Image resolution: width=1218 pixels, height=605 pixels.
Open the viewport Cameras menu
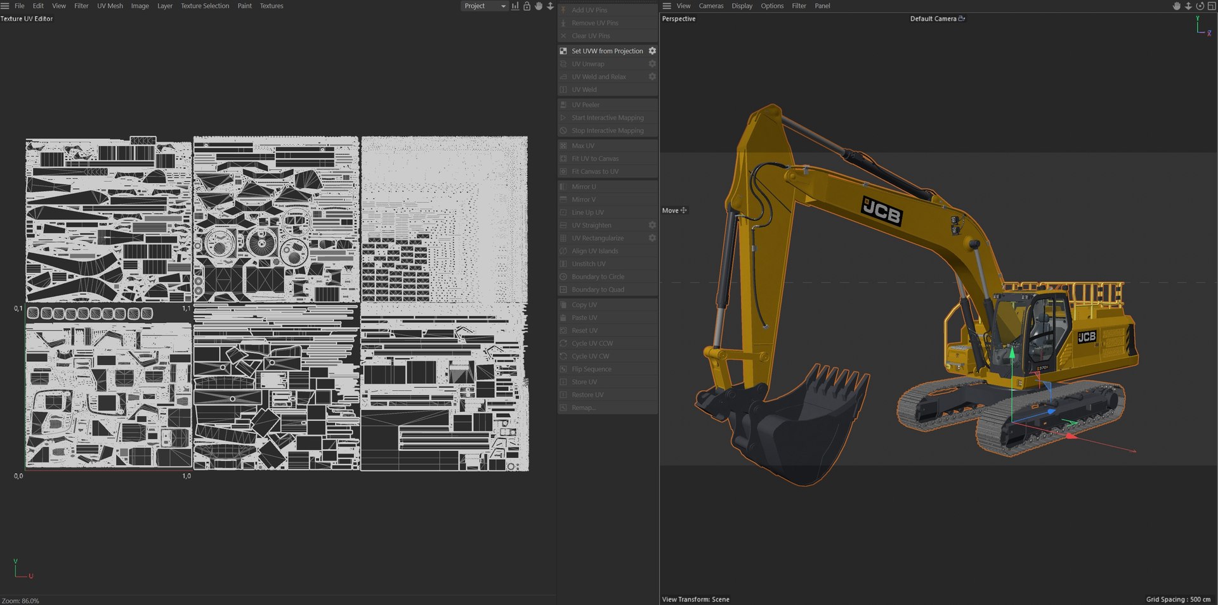coord(710,6)
